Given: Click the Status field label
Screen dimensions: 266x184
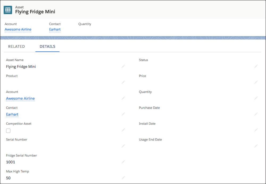Looking at the screenshot, I should point(143,60).
